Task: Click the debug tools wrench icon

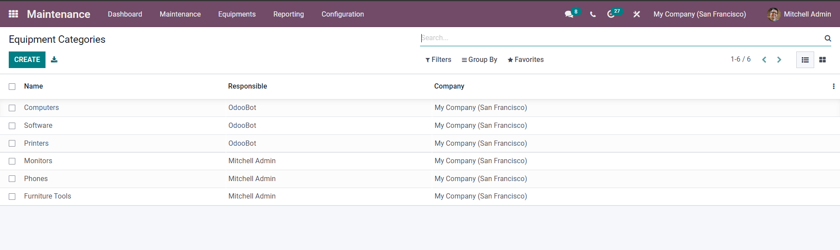Action: [x=637, y=14]
